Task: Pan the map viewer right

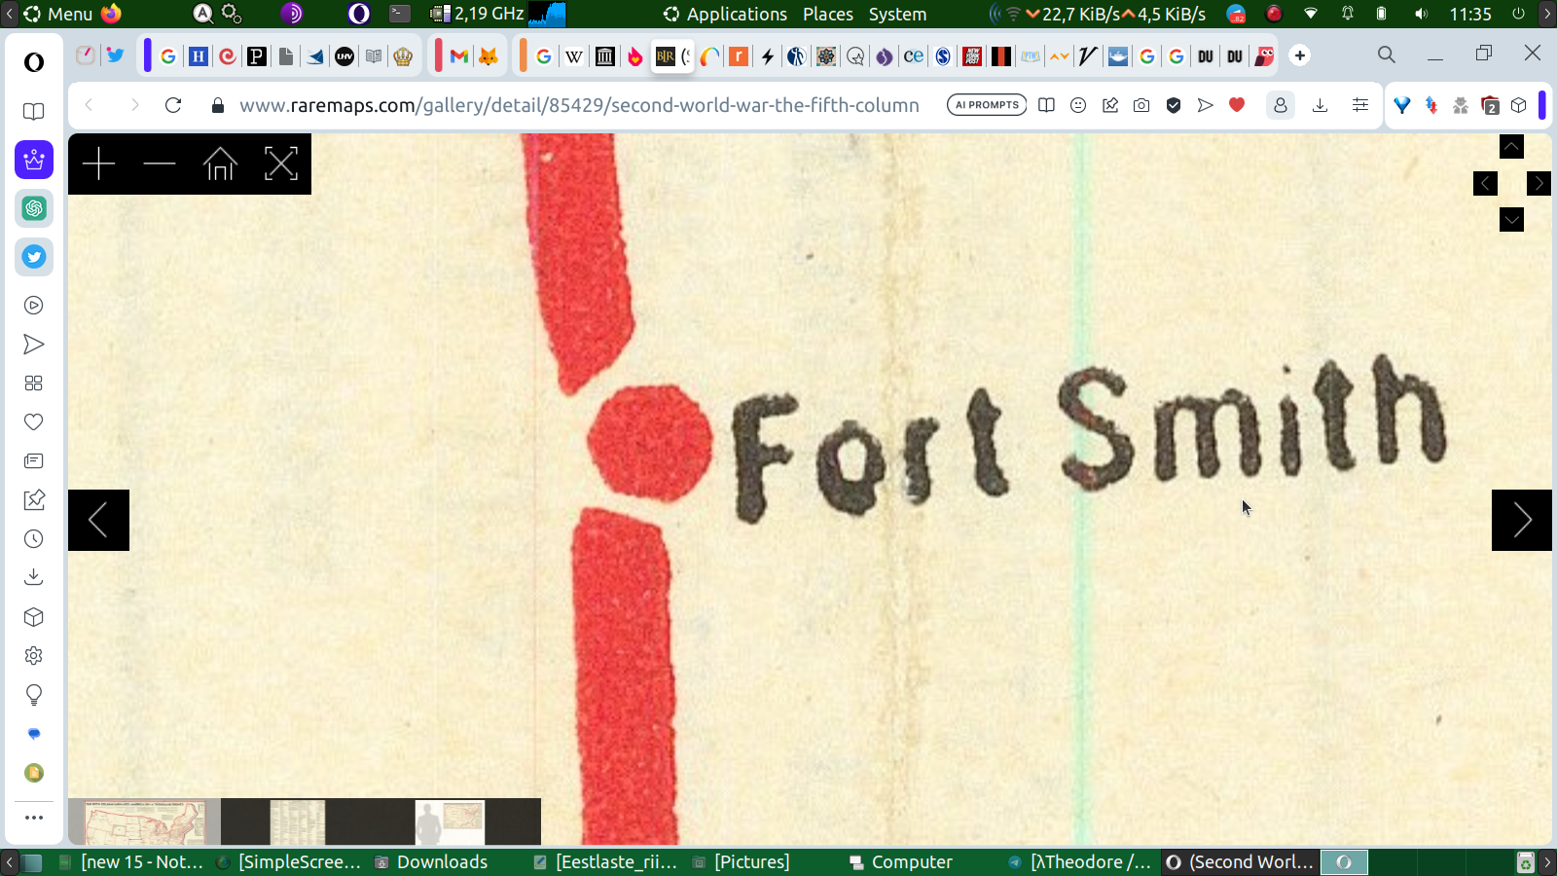Action: pyautogui.click(x=1539, y=183)
